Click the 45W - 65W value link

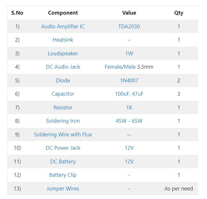coord(129,121)
